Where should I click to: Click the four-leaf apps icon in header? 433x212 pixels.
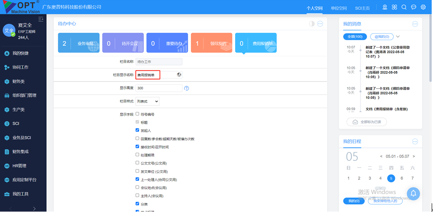pos(395,7)
